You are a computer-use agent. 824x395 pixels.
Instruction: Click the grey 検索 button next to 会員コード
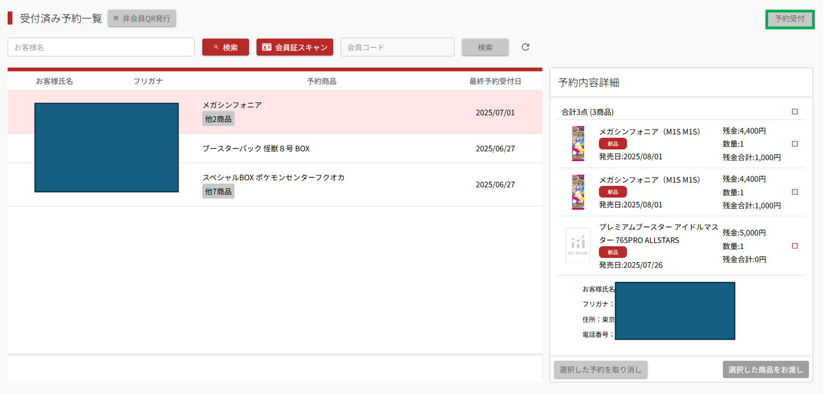[485, 47]
